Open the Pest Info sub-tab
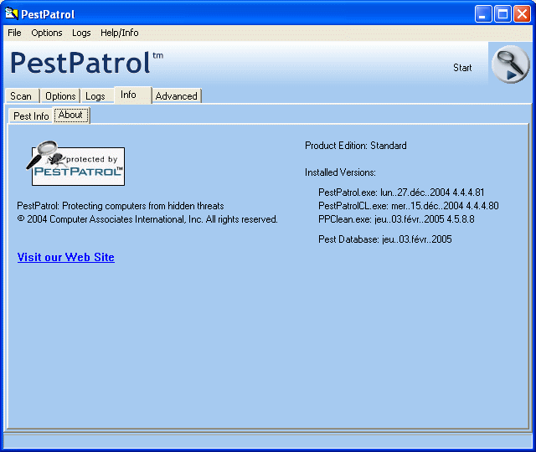 [x=31, y=116]
